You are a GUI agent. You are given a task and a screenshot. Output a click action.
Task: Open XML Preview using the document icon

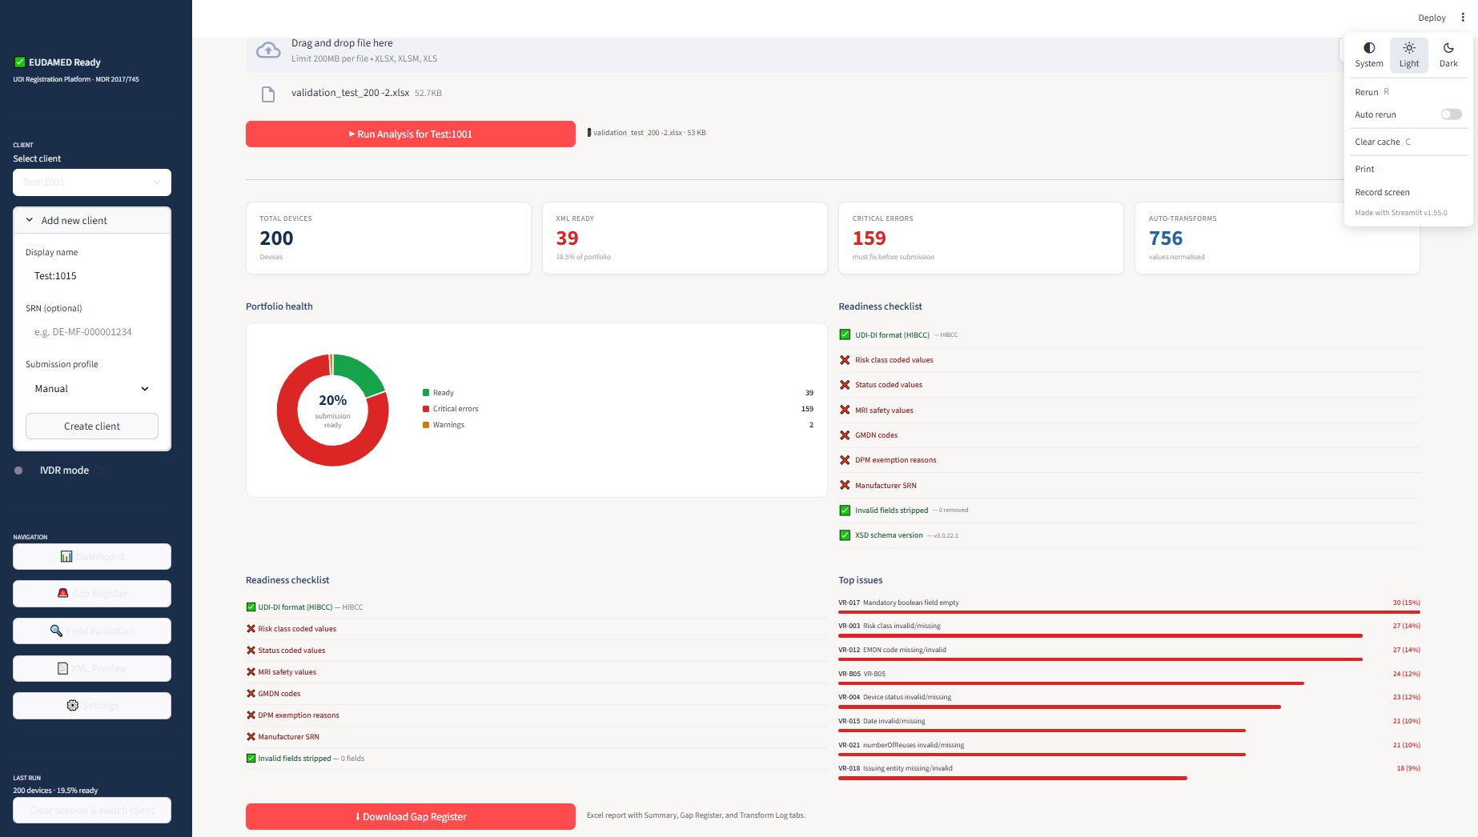click(62, 668)
